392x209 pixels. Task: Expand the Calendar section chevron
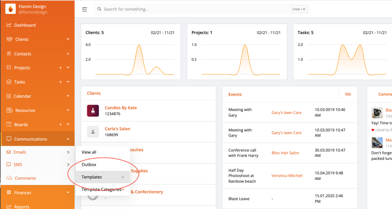(68, 96)
